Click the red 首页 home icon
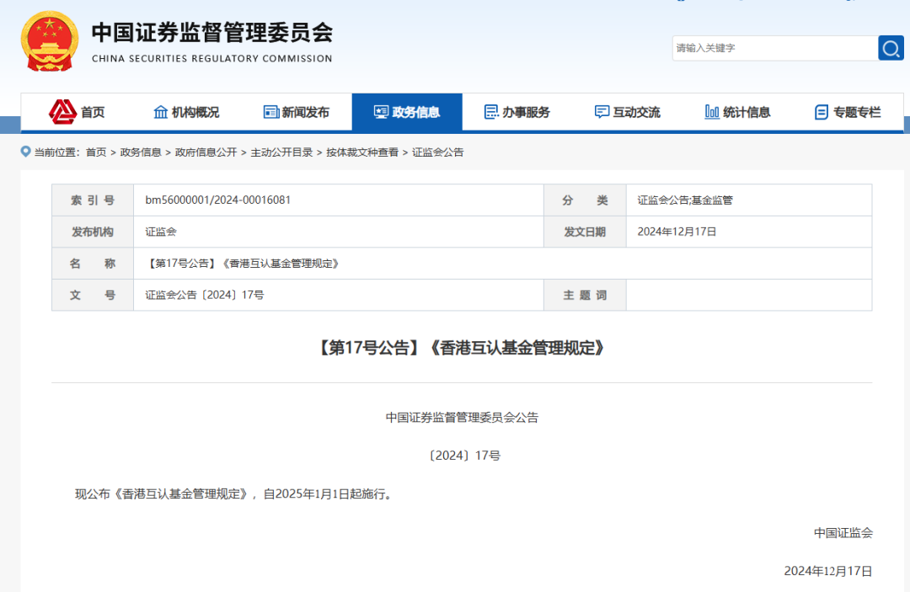The width and height of the screenshot is (910, 592). (62, 111)
